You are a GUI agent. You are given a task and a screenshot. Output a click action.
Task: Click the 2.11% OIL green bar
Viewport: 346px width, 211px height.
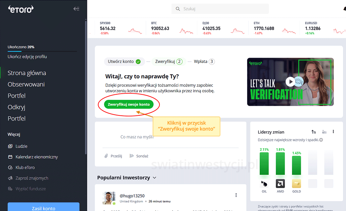264,164
